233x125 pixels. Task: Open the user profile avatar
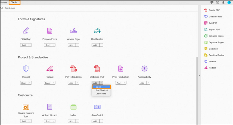(229, 2)
